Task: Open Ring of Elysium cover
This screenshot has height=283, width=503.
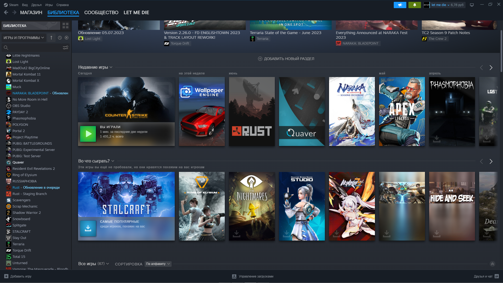Action: pos(202,206)
